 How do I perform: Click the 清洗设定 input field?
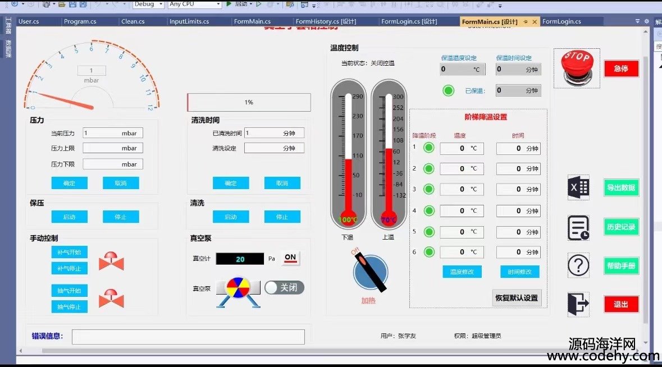click(274, 148)
